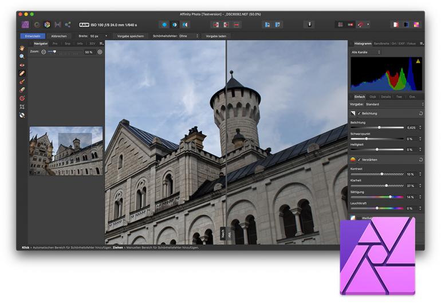Expand the snapping options arrow
Image resolution: width=441 pixels, height=306 pixels.
368,25
